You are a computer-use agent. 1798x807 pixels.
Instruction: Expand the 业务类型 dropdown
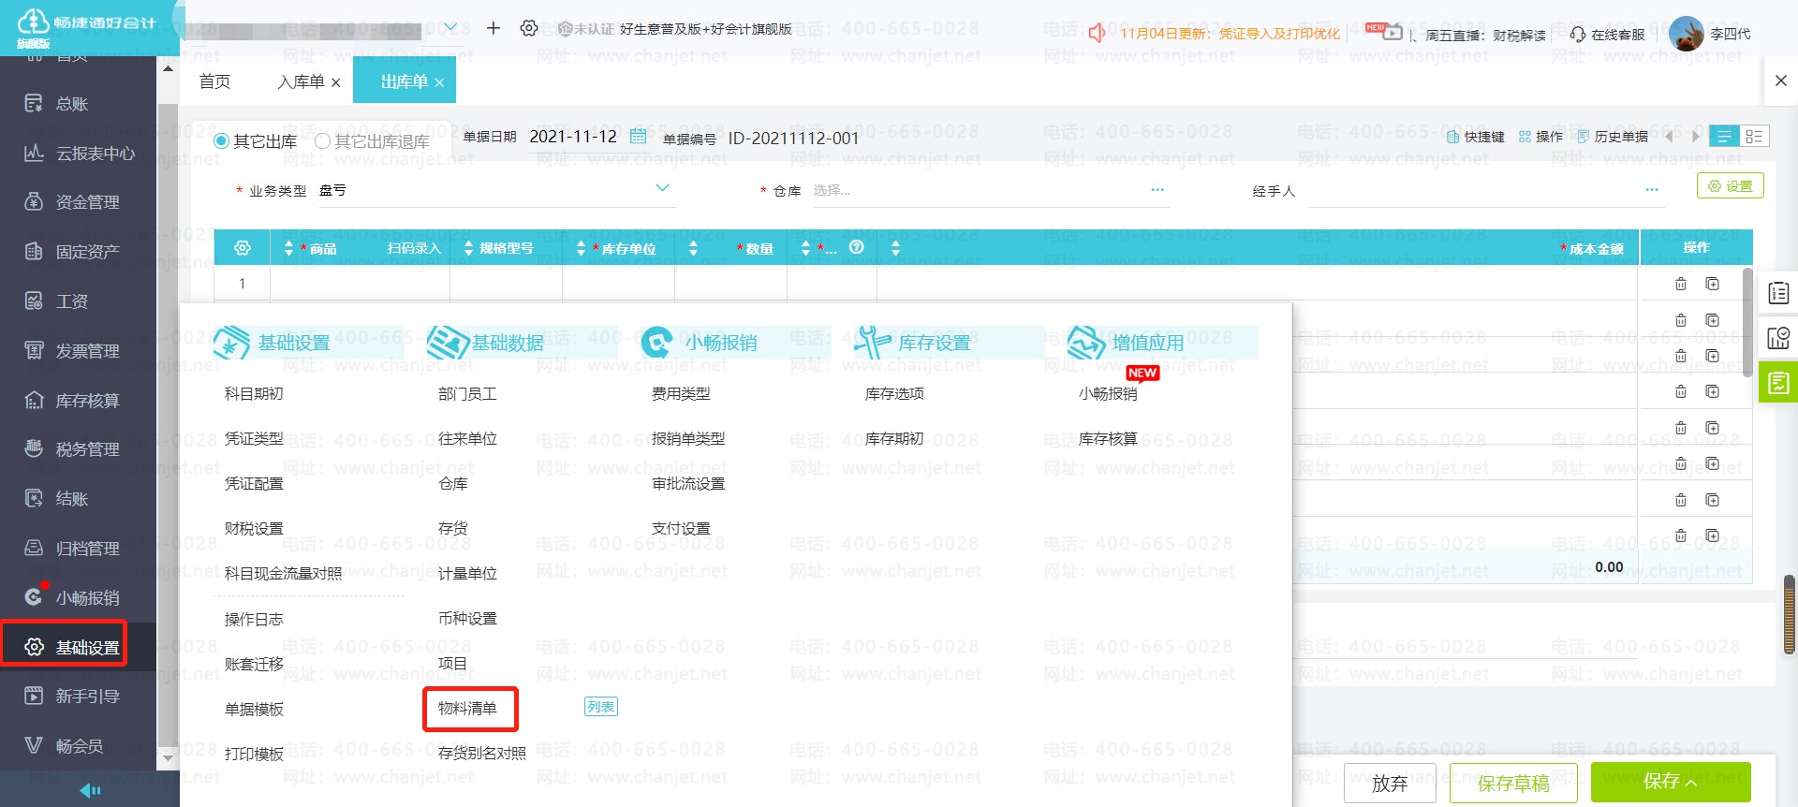tap(662, 189)
